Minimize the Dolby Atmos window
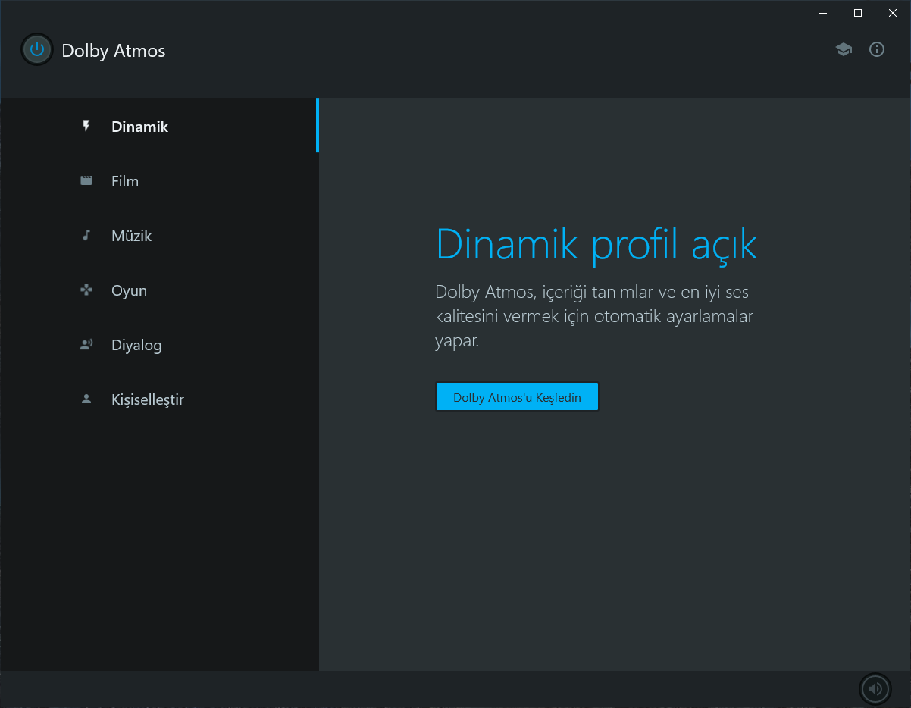The width and height of the screenshot is (911, 708). pyautogui.click(x=823, y=13)
